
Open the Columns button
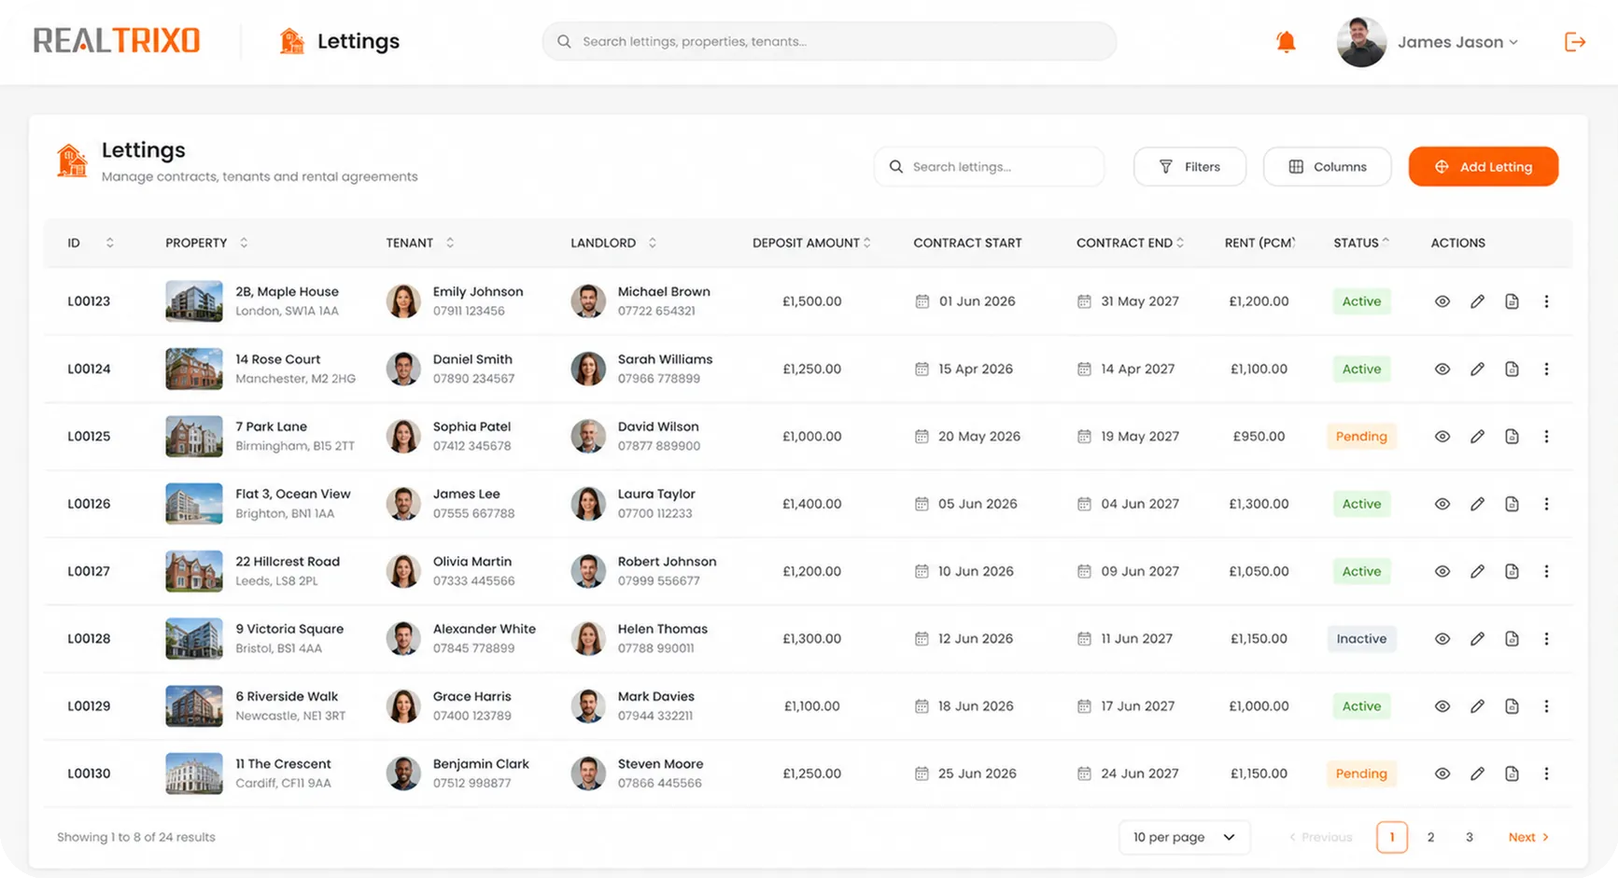click(1327, 166)
